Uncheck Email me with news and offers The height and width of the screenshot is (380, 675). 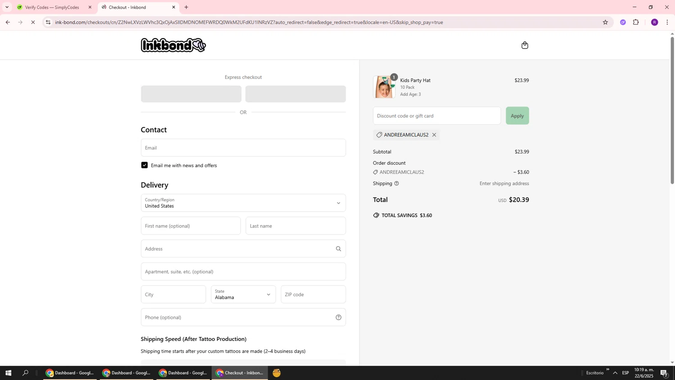pyautogui.click(x=144, y=165)
